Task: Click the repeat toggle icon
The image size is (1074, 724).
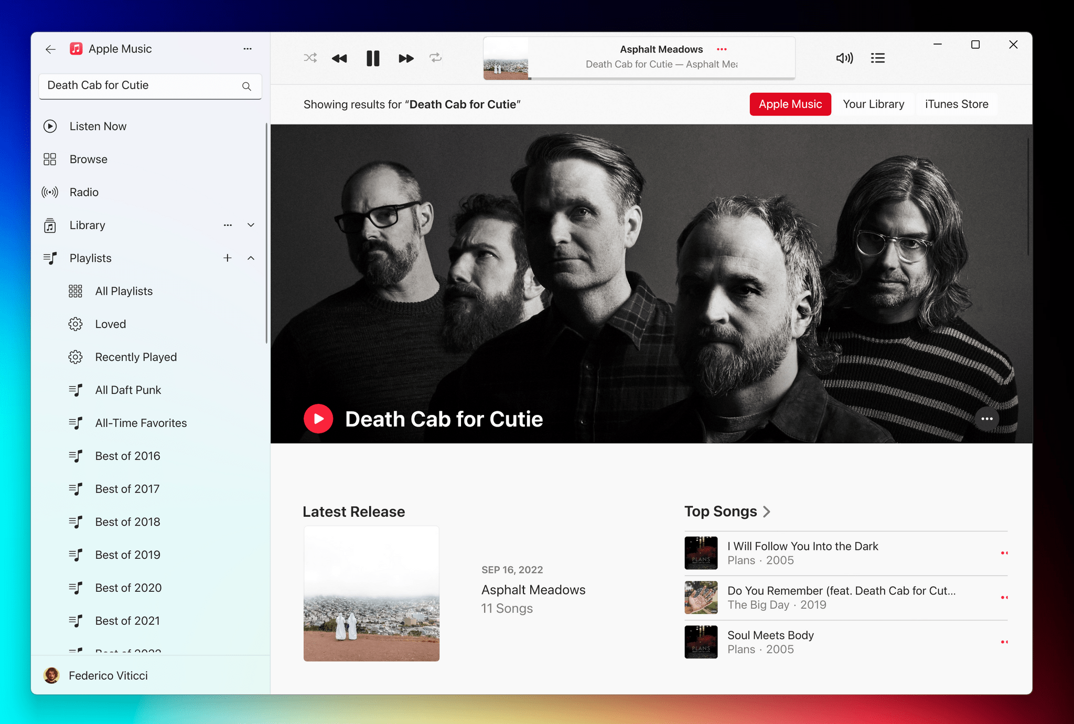Action: tap(435, 57)
